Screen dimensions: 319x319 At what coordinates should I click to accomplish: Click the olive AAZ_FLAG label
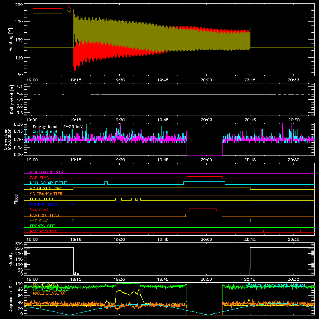point(39,221)
